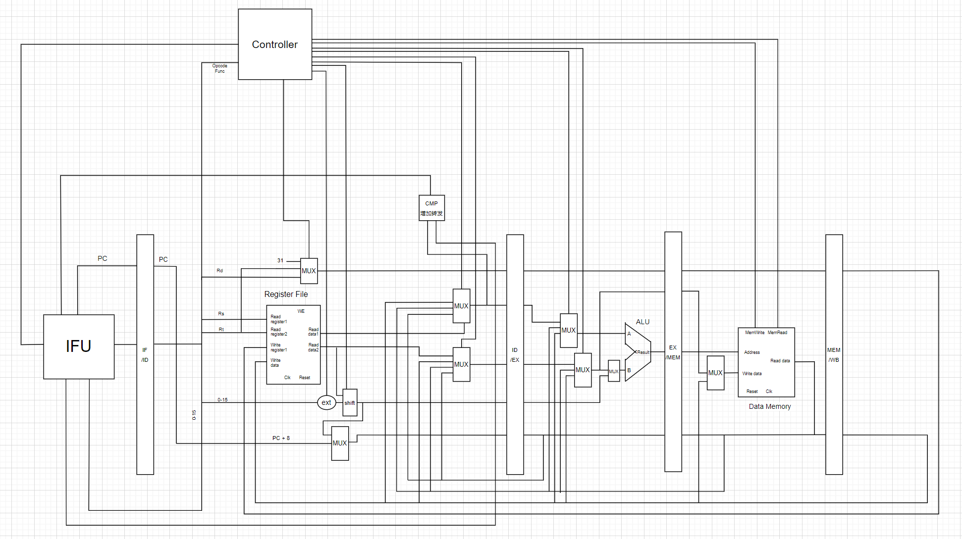Select the 'Clk' port on Data Memory
The height and width of the screenshot is (539, 962).
coord(769,392)
